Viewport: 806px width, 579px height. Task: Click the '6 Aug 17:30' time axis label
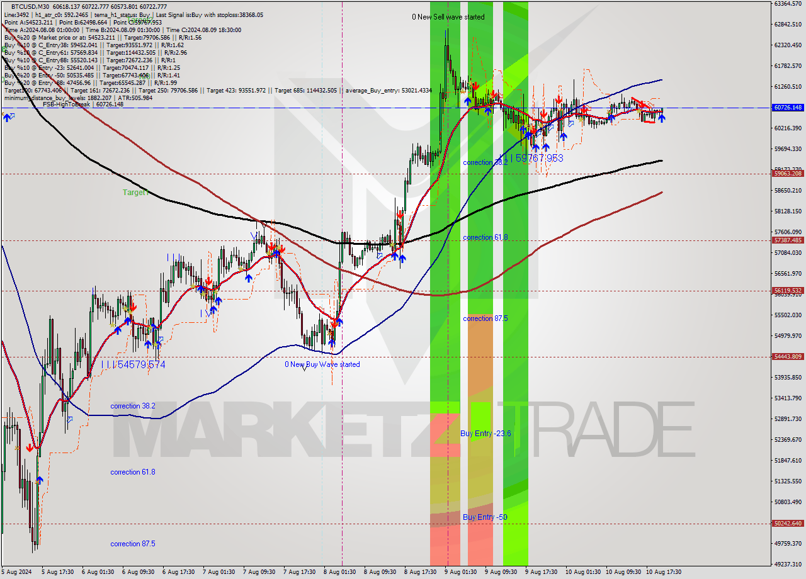click(178, 572)
